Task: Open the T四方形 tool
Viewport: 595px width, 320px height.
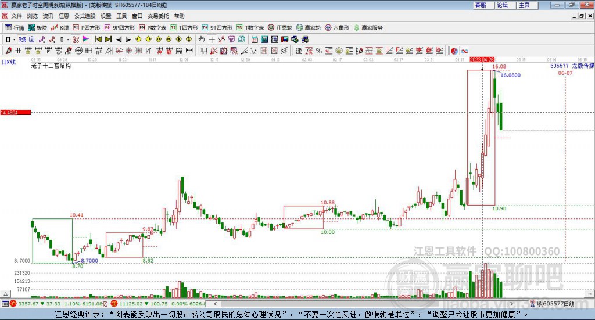Action: [x=184, y=28]
